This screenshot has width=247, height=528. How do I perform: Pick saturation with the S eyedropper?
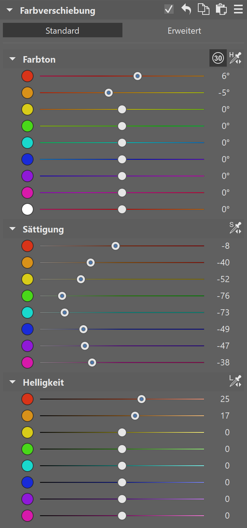coord(235,228)
